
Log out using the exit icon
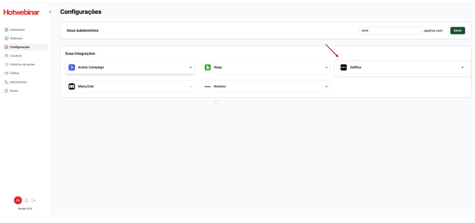click(34, 200)
